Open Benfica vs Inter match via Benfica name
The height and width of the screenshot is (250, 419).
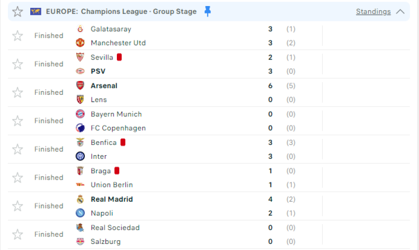104,143
